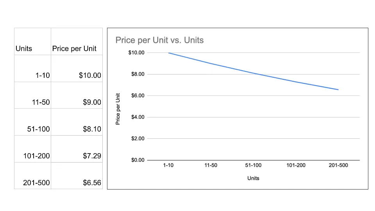Click the 51-100 units cell

pyautogui.click(x=32, y=122)
